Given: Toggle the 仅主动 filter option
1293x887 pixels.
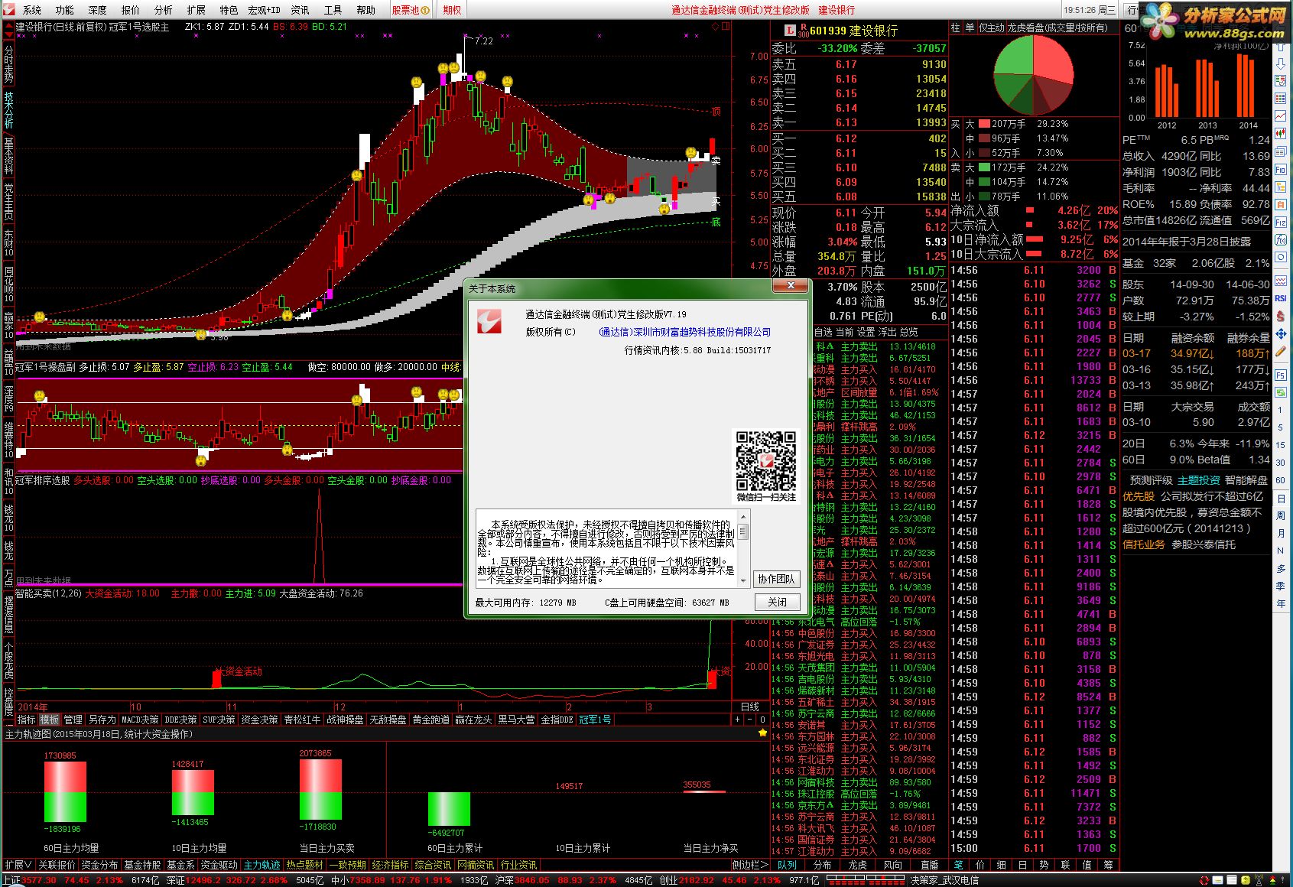Looking at the screenshot, I should point(992,28).
